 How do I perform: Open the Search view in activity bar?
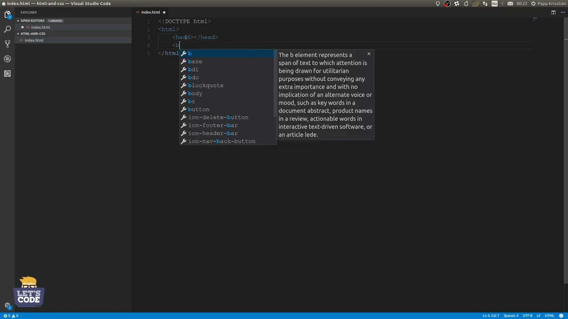pos(8,29)
